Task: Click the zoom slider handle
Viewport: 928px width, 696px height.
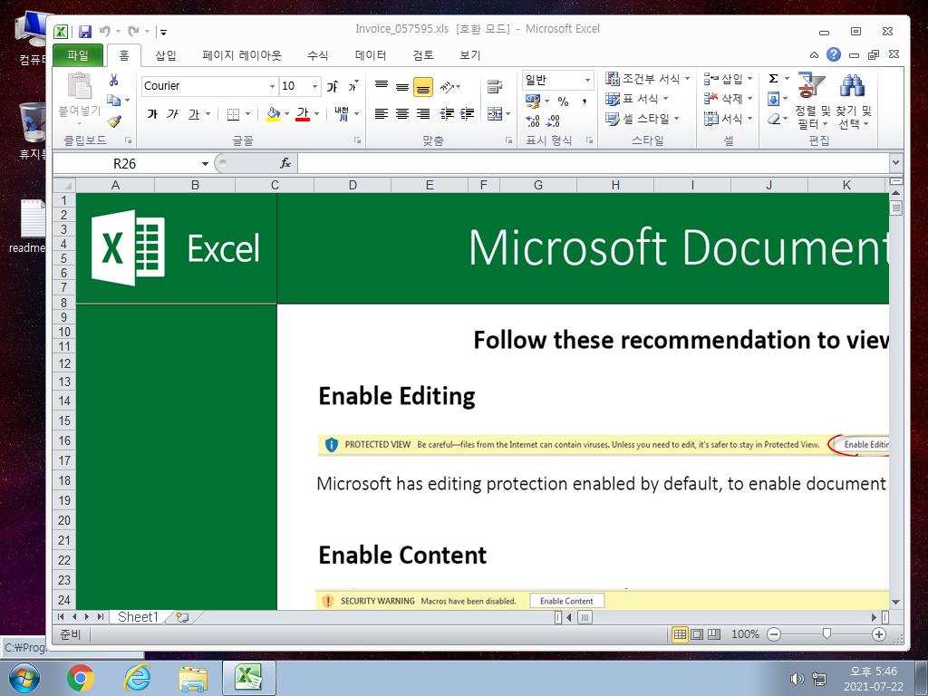Action: [826, 634]
